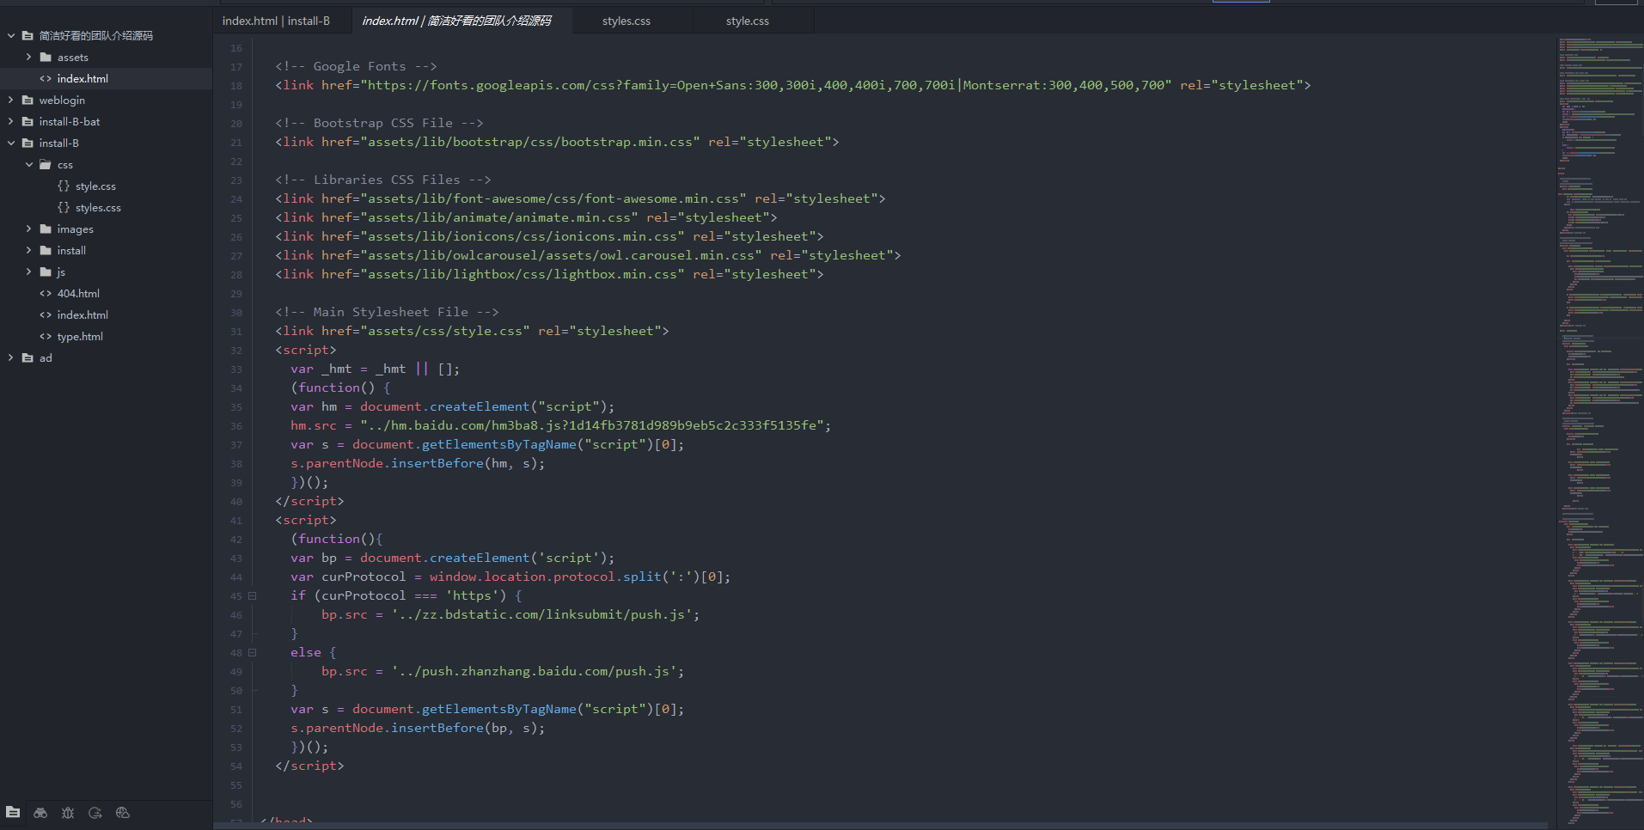This screenshot has width=1644, height=830.
Task: Expand the install-B-bat project chevron
Action: click(11, 122)
